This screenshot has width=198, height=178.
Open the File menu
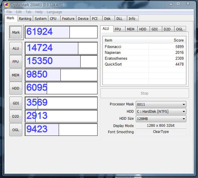(9, 12)
